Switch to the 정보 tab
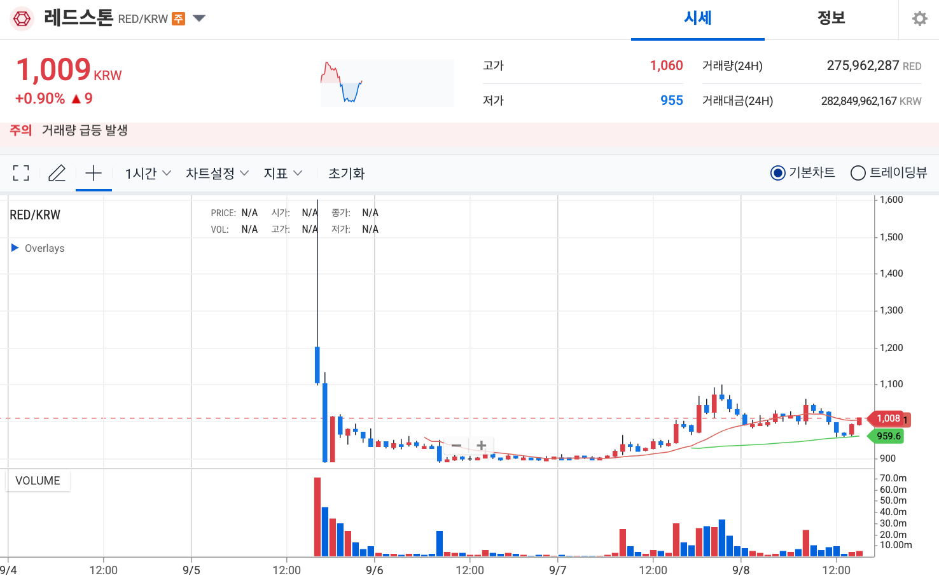The image size is (939, 585). (x=830, y=19)
